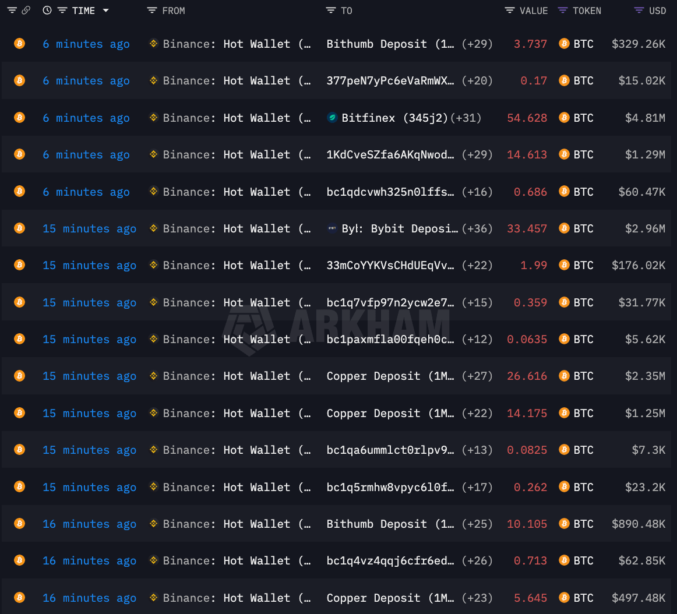The height and width of the screenshot is (614, 677).
Task: Click the Binance logo on the 10.105 BTC row
Action: pos(153,523)
